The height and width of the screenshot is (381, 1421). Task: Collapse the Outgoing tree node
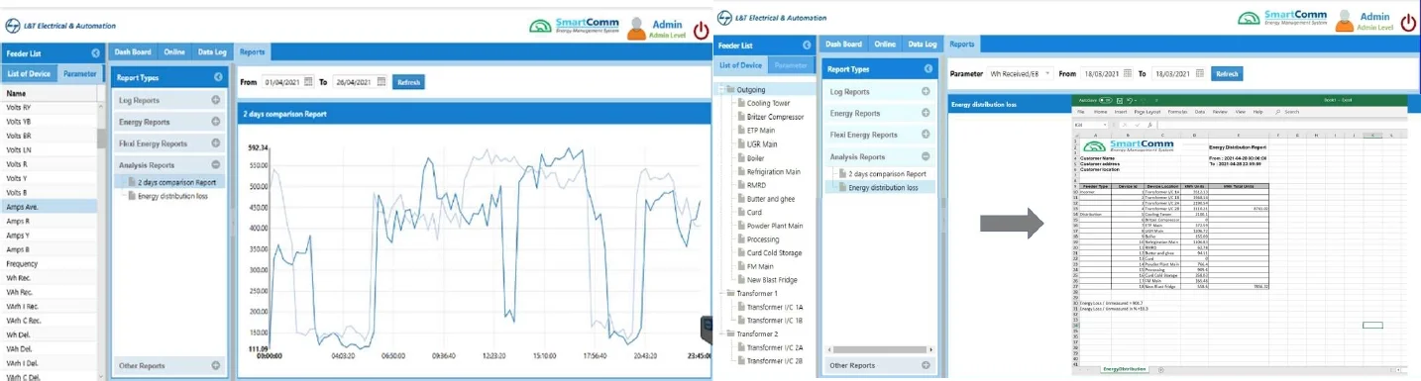coord(720,89)
